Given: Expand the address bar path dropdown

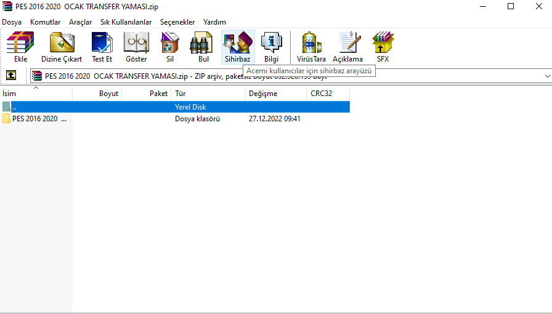Looking at the screenshot, I should pyautogui.click(x=547, y=76).
